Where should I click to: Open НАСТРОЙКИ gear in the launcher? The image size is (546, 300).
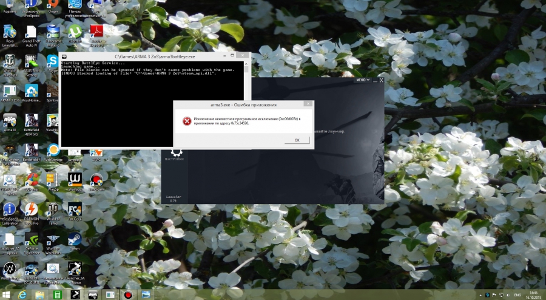point(176,154)
